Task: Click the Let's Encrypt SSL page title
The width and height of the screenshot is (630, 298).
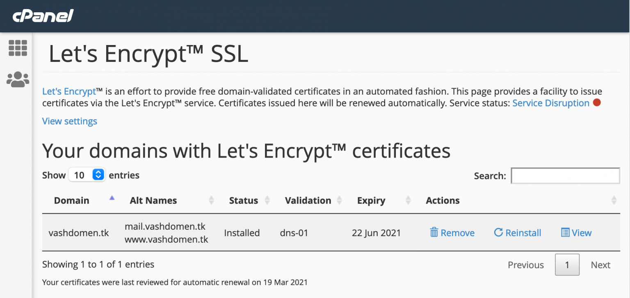Action: (x=148, y=54)
